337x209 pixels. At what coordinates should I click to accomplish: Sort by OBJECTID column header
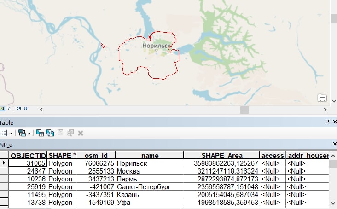tap(28, 155)
